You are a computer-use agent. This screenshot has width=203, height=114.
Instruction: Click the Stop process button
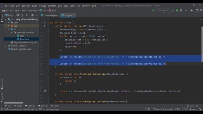point(186,10)
